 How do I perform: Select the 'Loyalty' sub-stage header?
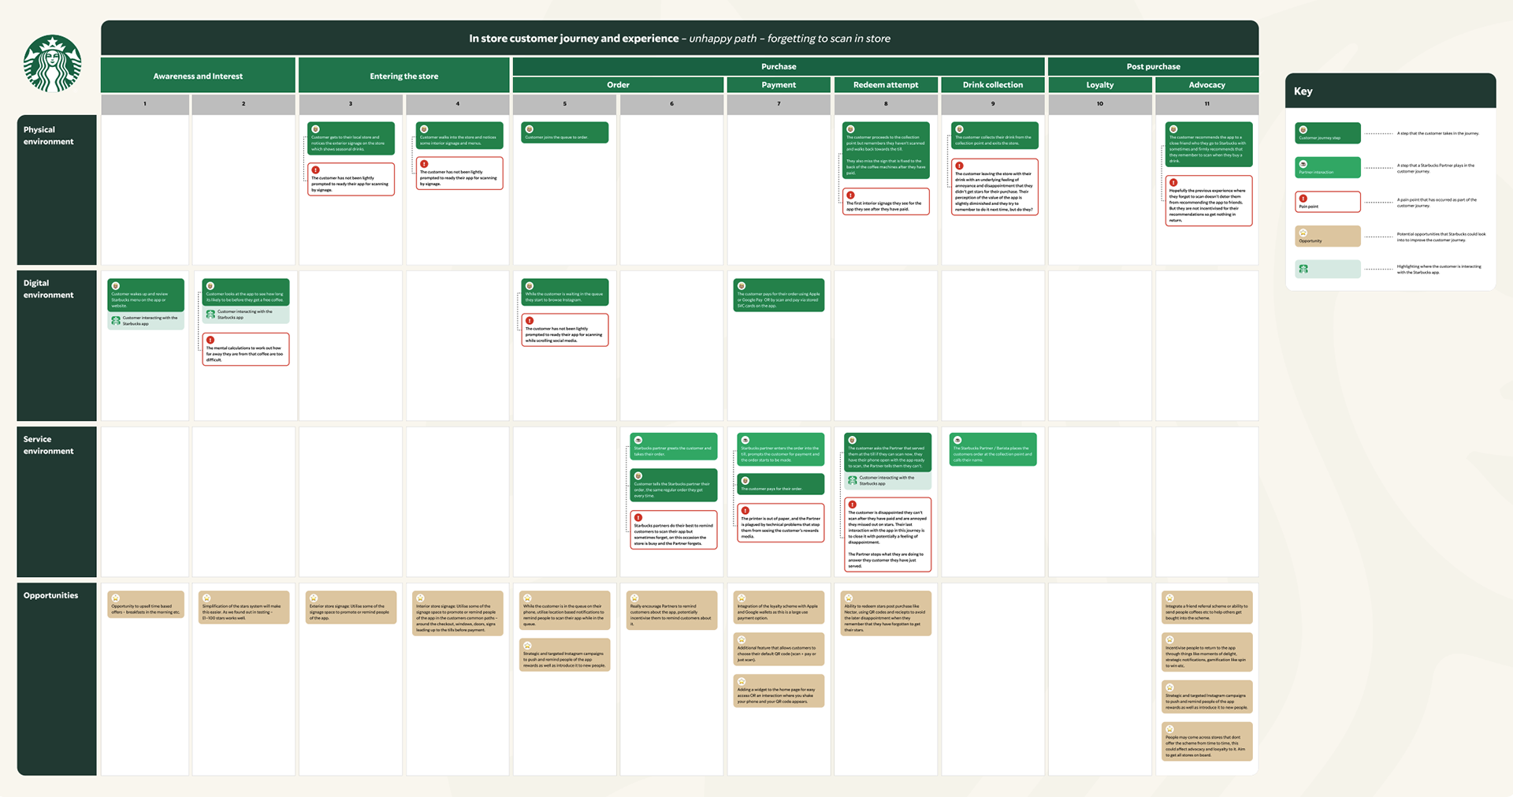pyautogui.click(x=1100, y=84)
